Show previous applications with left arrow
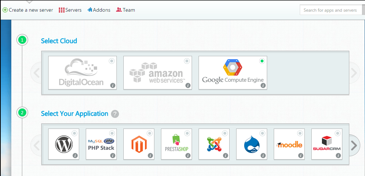Screen dimensions: 365x176 [x=36, y=145]
